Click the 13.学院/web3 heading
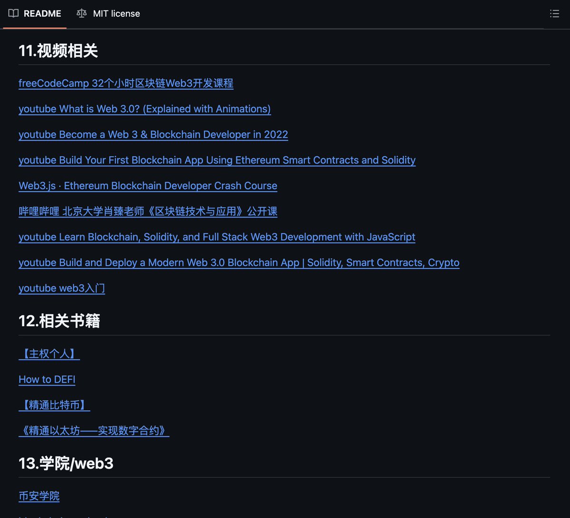The height and width of the screenshot is (518, 570). pyautogui.click(x=66, y=463)
